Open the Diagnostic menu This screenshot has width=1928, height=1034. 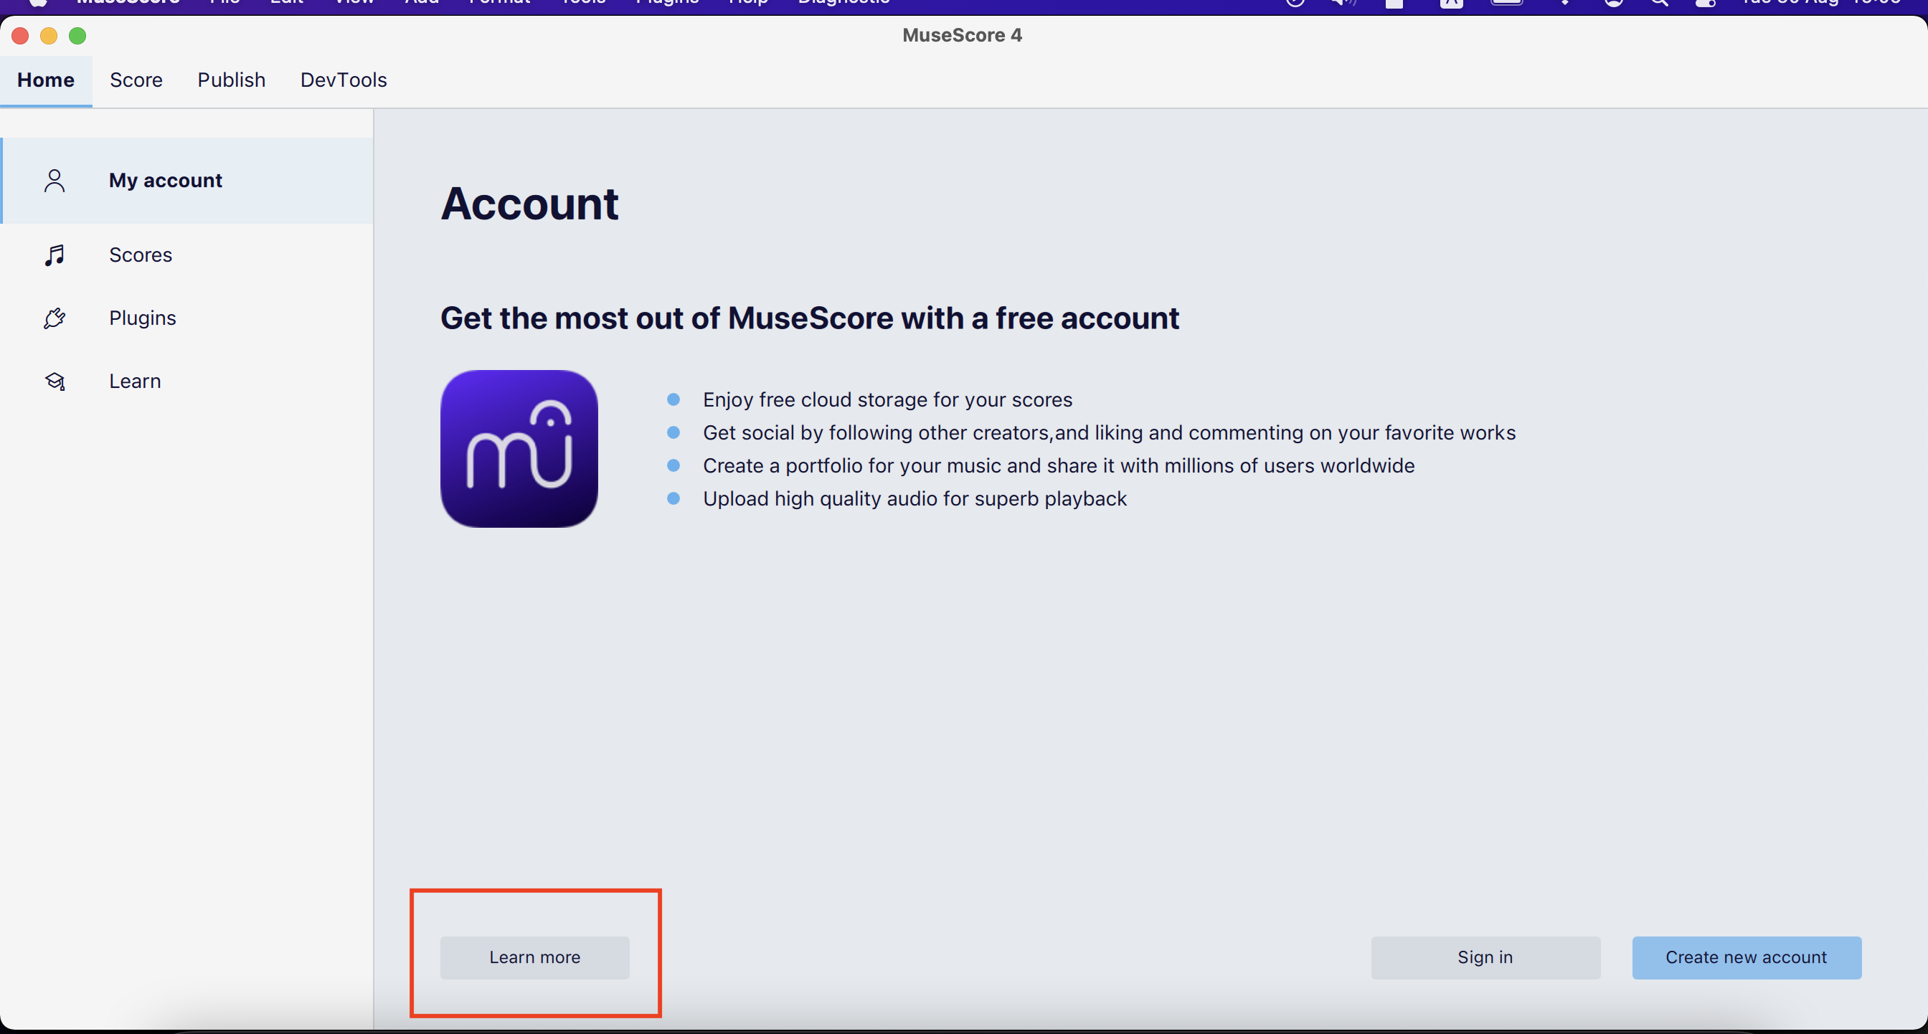843,4
